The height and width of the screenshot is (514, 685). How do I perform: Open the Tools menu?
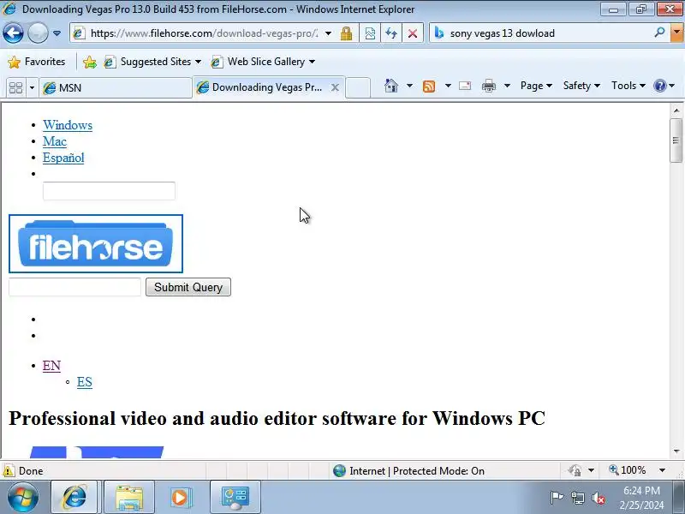click(628, 86)
